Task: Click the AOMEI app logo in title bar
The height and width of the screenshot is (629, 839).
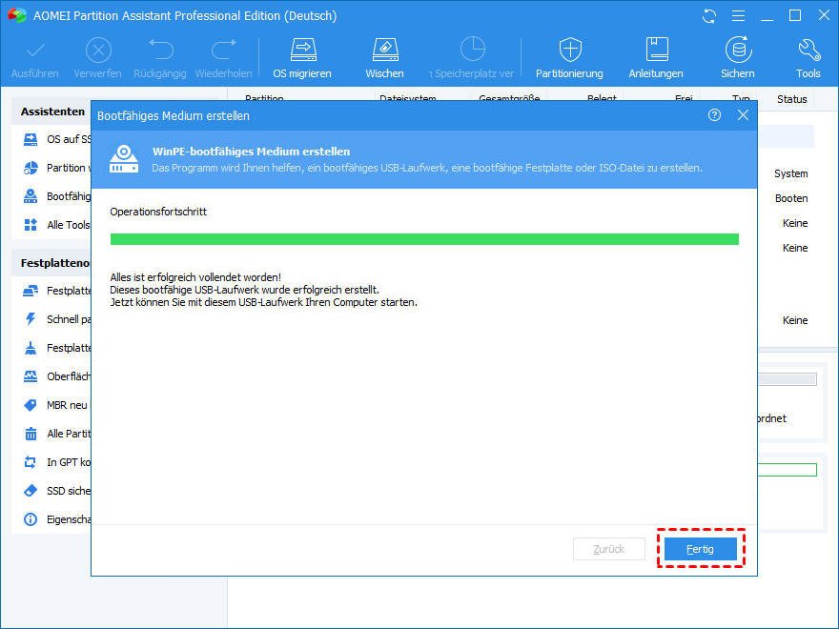Action: (x=16, y=15)
